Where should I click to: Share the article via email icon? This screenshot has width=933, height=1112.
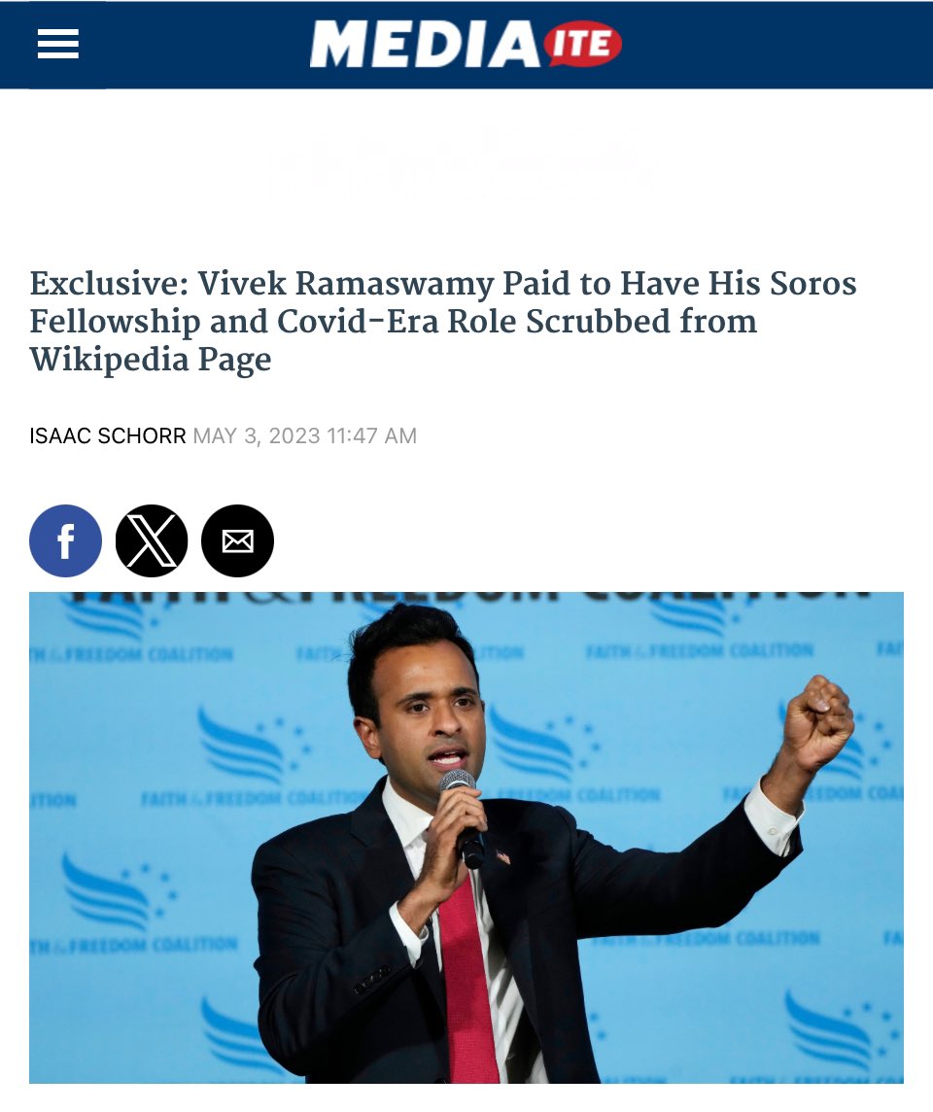pyautogui.click(x=237, y=540)
